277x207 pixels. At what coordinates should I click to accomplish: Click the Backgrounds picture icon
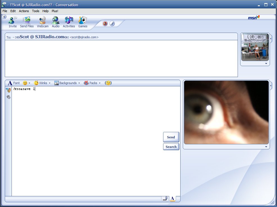point(57,83)
